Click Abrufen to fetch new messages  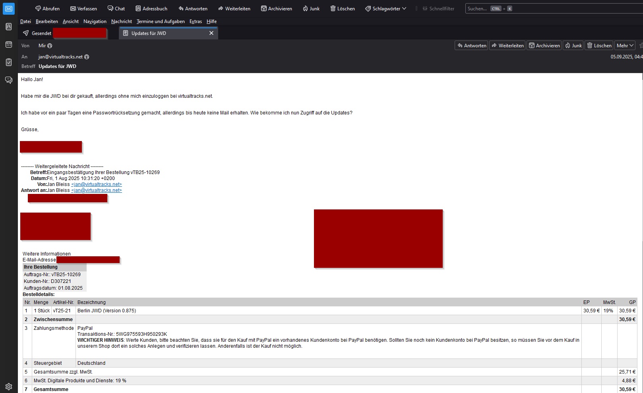point(47,9)
